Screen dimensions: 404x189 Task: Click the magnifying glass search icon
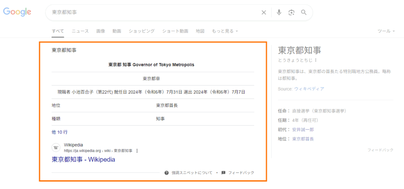pyautogui.click(x=304, y=12)
